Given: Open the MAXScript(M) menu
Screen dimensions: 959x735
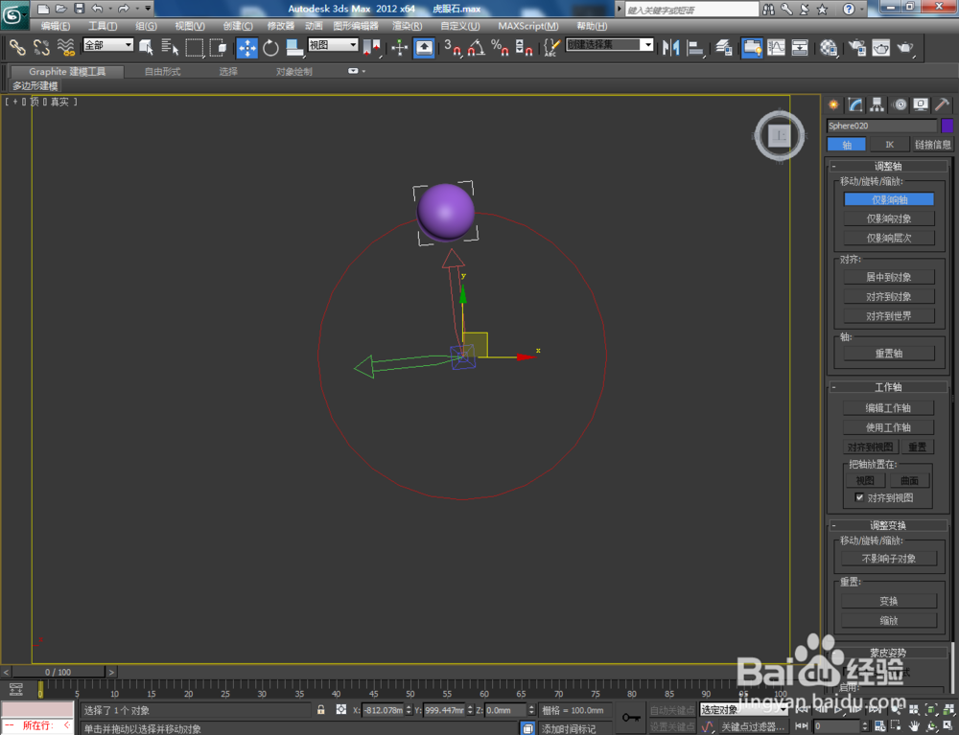Looking at the screenshot, I should click(527, 26).
